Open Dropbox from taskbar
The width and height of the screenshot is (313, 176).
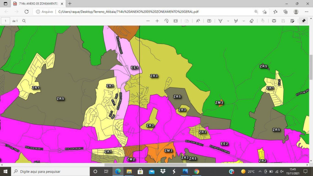[163, 172]
